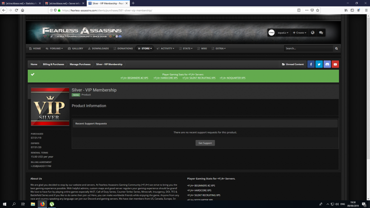
Task: Open footer =F|A= HARDCORE XPS link
Action: pyautogui.click(x=199, y=190)
